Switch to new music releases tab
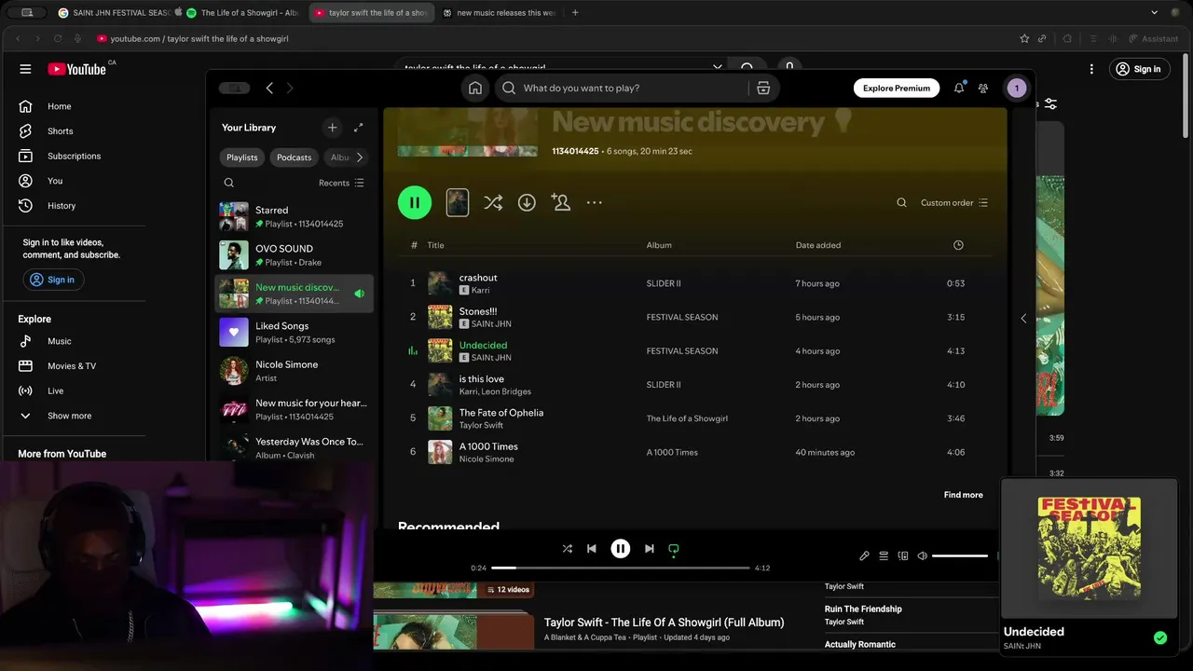1193x671 pixels. coord(501,12)
